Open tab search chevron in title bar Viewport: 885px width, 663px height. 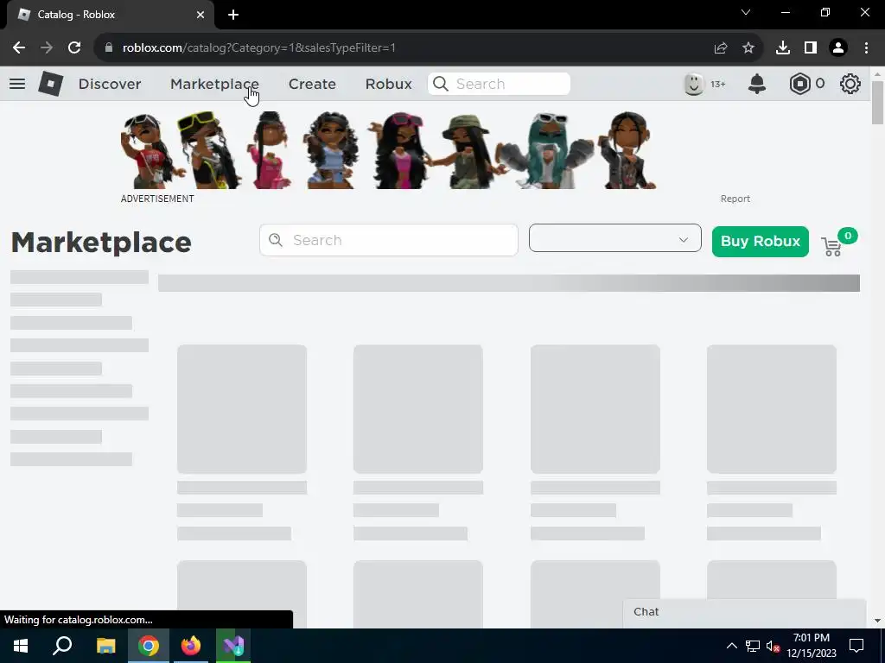[746, 12]
